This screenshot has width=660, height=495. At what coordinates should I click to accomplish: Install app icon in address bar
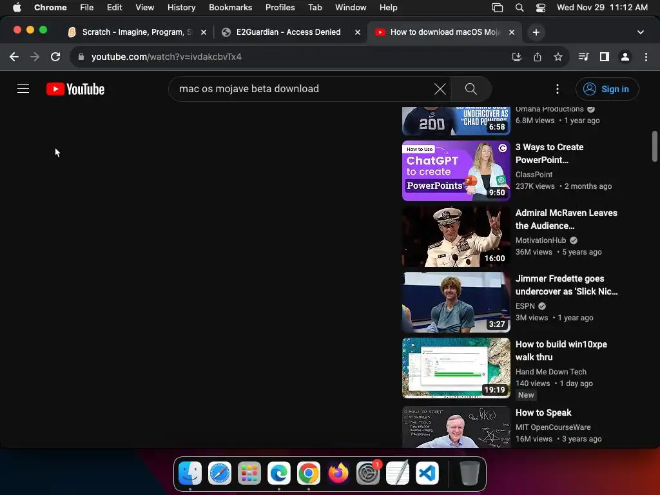[x=516, y=57]
